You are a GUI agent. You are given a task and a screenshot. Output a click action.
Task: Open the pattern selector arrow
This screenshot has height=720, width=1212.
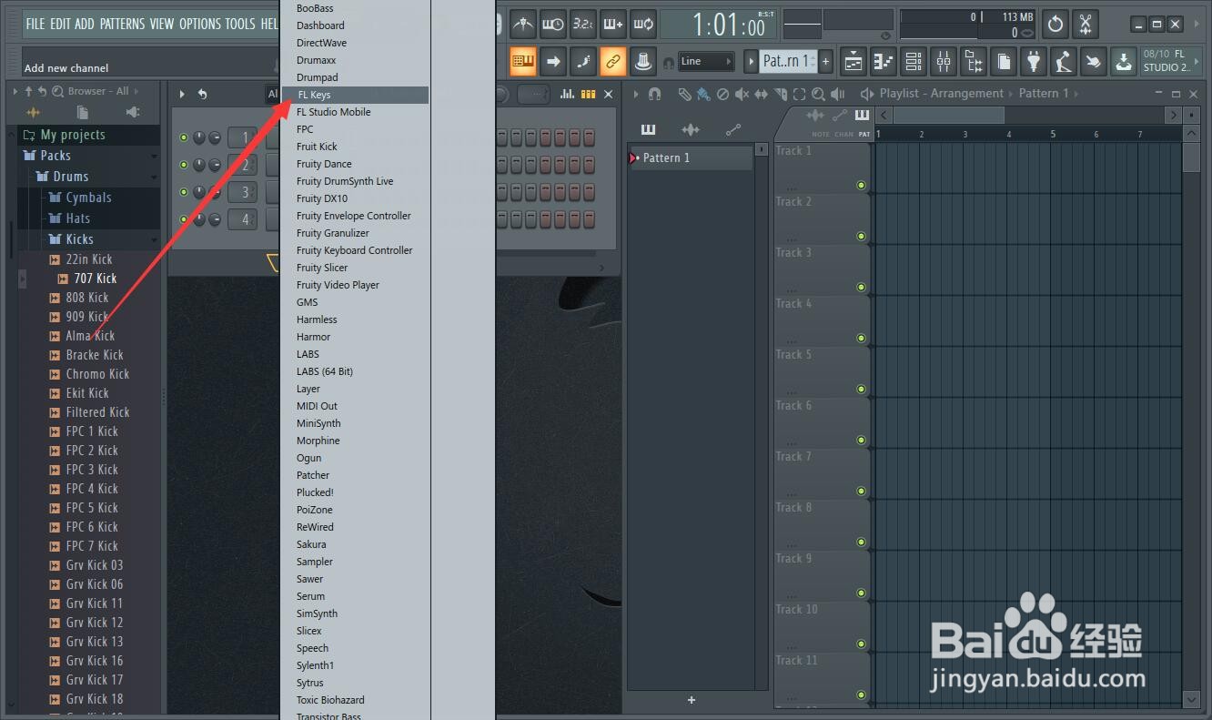click(752, 62)
